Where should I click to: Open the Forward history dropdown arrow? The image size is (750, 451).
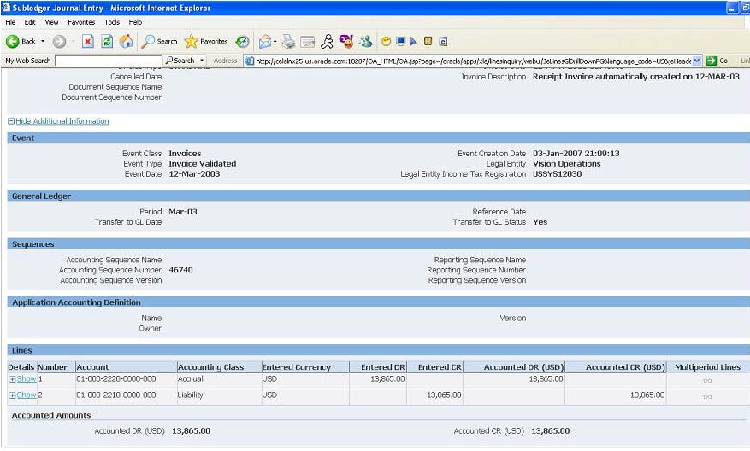(x=74, y=42)
